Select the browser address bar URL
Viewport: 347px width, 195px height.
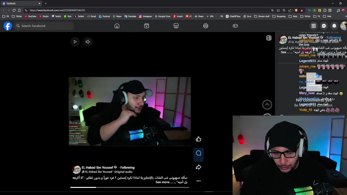point(57,10)
